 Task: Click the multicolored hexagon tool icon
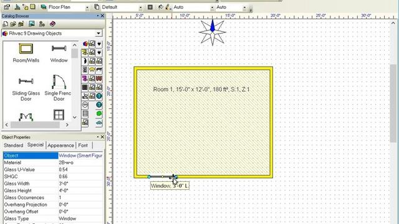coord(85,44)
